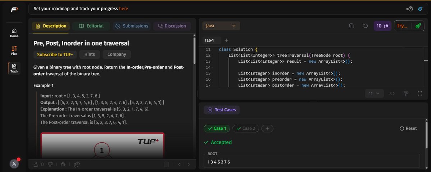Click the ROOT input field value
The width and height of the screenshot is (431, 172).
(311, 161)
